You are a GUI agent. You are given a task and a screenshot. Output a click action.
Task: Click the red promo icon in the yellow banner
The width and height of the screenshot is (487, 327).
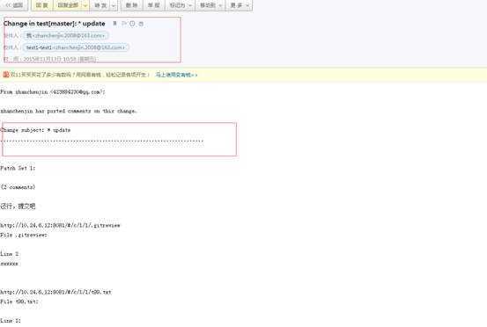click(x=5, y=75)
